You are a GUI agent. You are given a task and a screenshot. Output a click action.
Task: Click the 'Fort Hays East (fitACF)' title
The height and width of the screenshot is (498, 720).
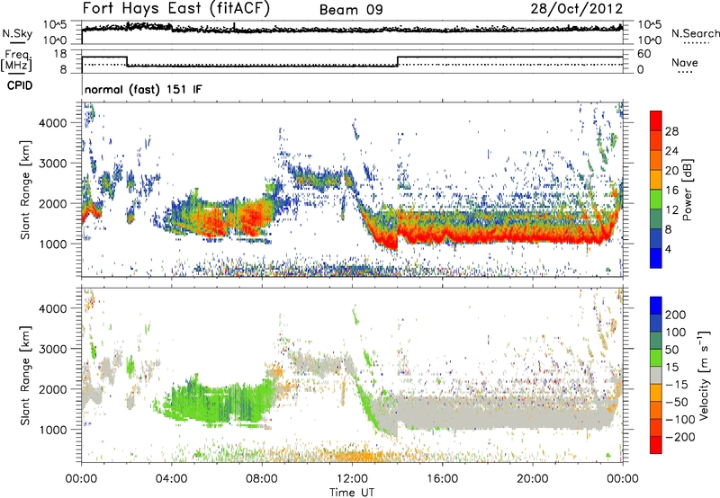(x=176, y=8)
